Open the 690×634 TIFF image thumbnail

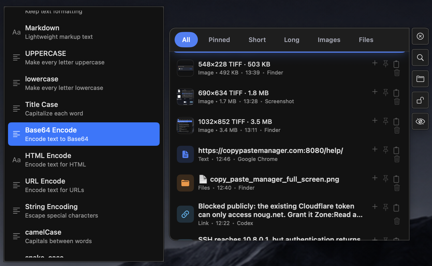(185, 97)
